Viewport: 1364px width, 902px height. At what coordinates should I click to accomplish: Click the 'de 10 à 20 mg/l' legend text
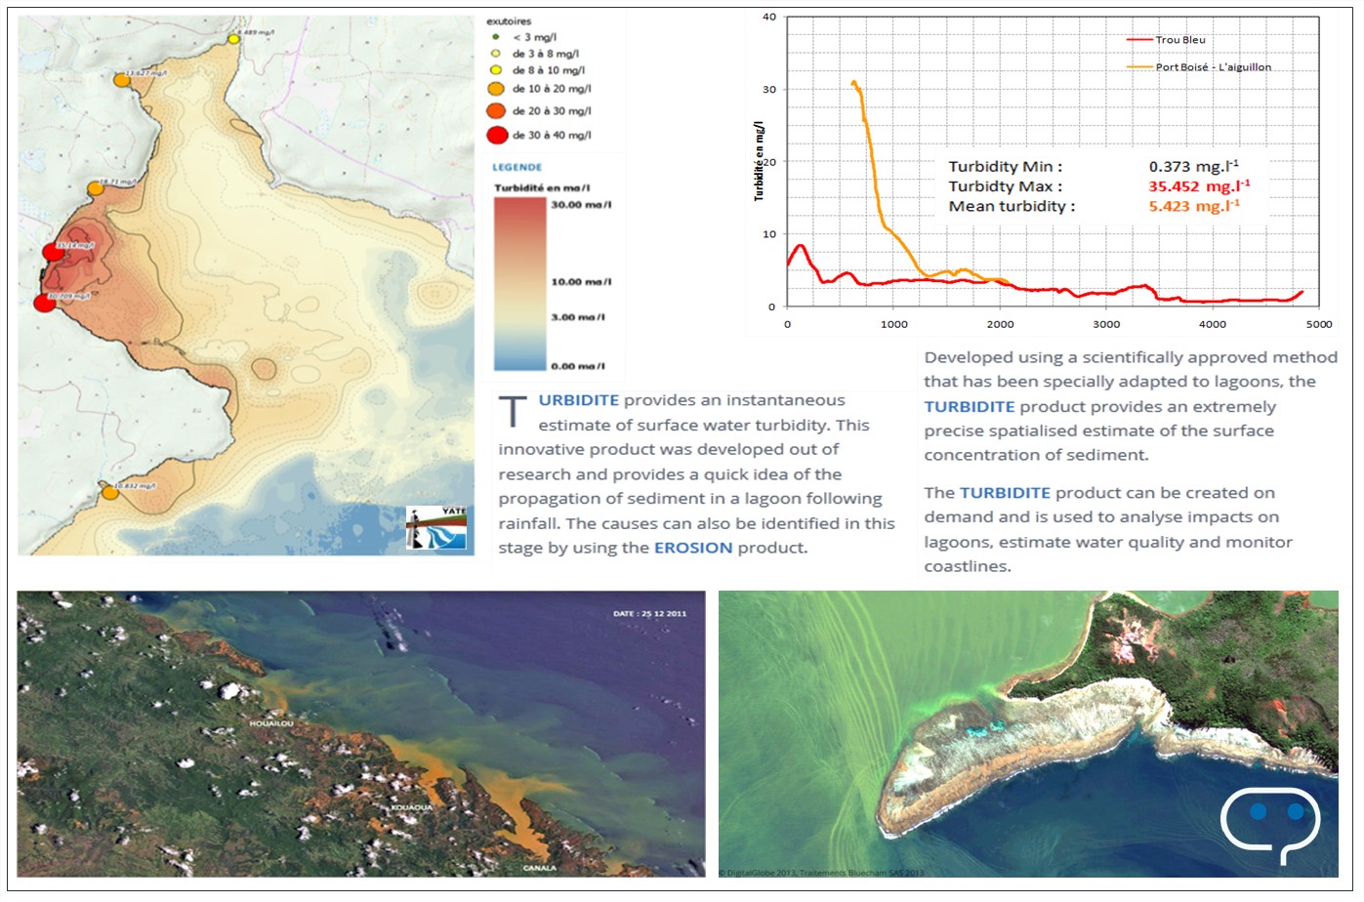tap(552, 89)
